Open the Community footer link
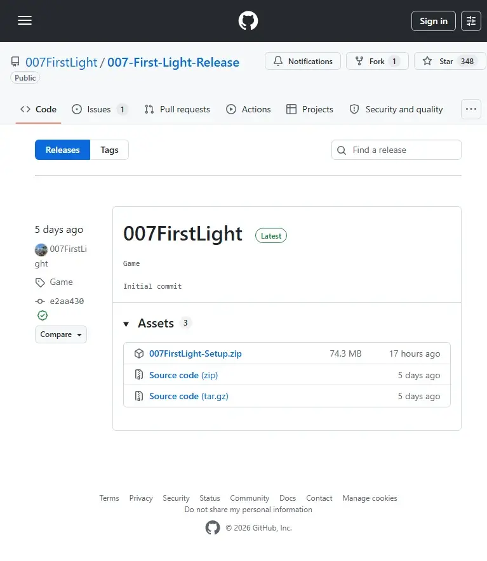 250,498
